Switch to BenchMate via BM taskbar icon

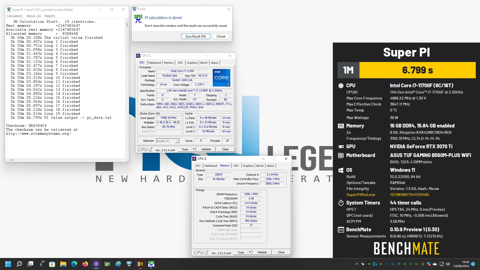[x=140, y=264]
